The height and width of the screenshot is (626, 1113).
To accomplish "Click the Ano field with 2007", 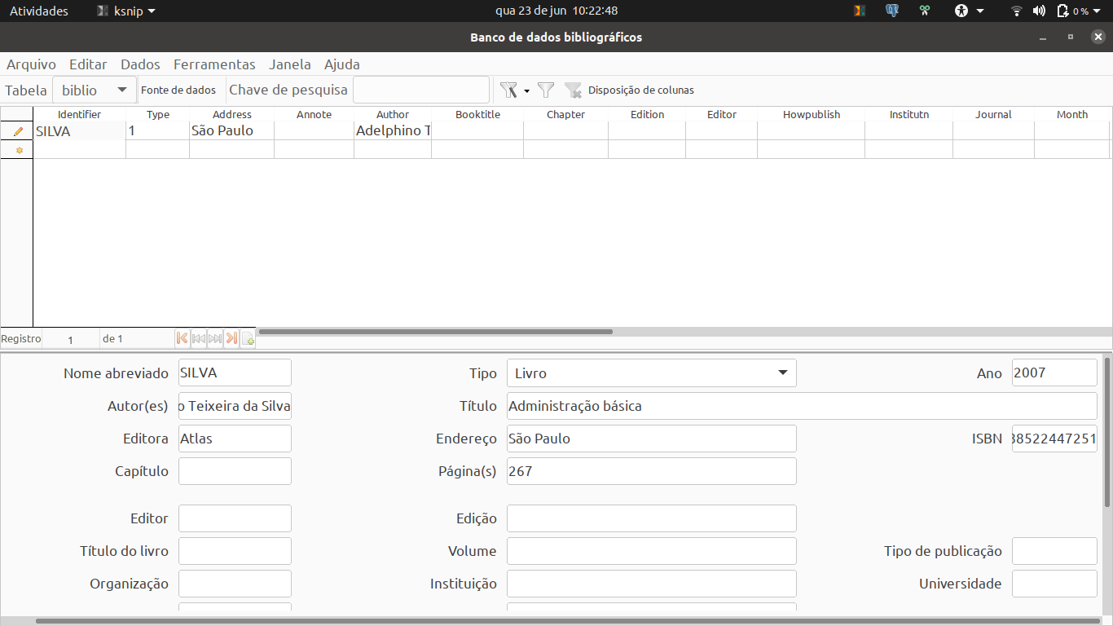I will point(1054,373).
